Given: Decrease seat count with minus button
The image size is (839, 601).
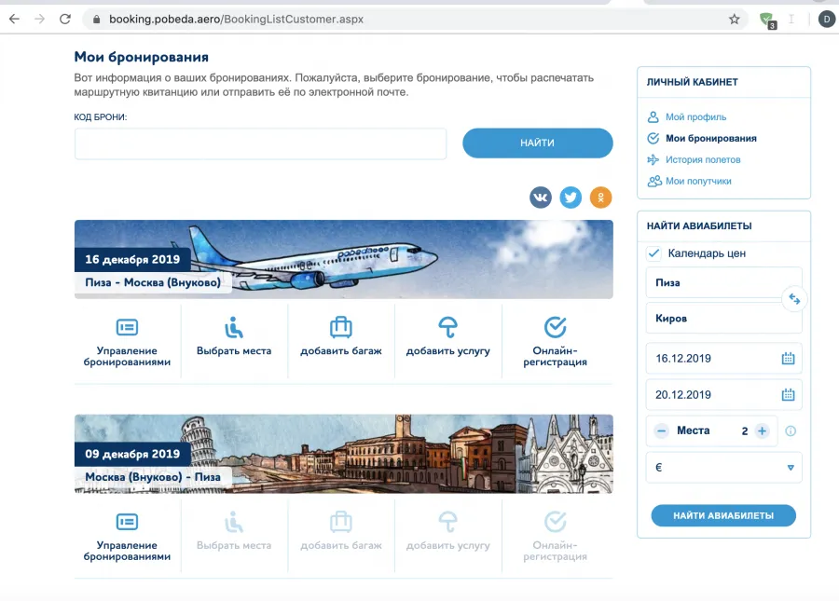Looking at the screenshot, I should coord(661,430).
